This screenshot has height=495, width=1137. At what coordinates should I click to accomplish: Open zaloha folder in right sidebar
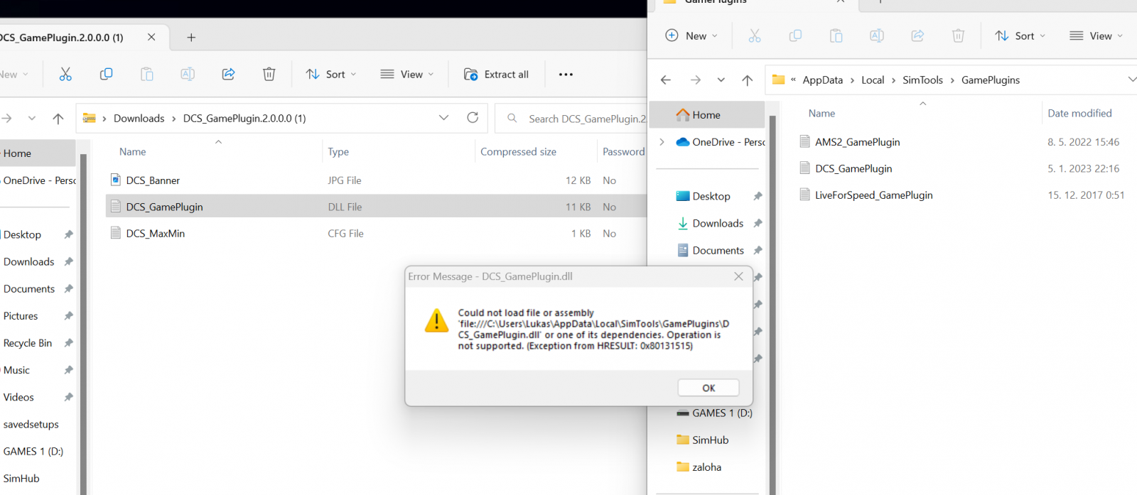[x=706, y=467]
